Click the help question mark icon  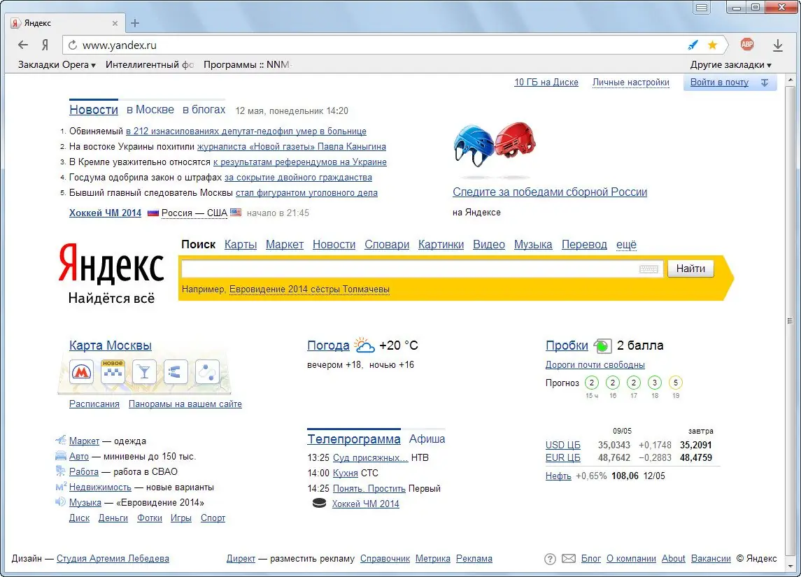(550, 559)
